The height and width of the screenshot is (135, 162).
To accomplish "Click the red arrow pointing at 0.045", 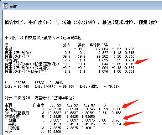I will (x=142, y=61).
